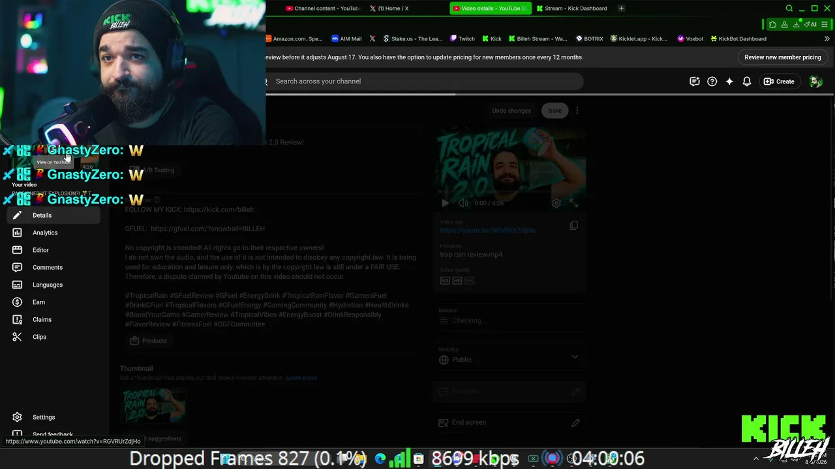Open the Billeh Stream bookmark
The height and width of the screenshot is (469, 835).
click(538, 38)
